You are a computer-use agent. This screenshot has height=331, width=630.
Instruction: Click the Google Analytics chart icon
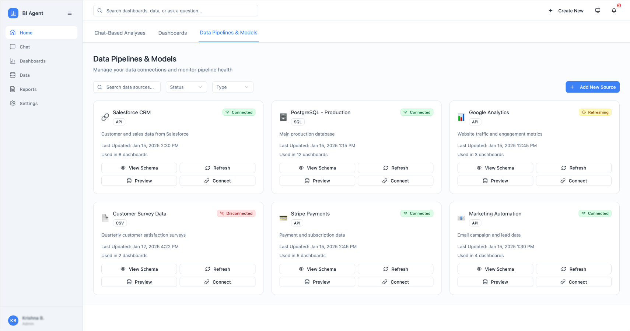461,117
